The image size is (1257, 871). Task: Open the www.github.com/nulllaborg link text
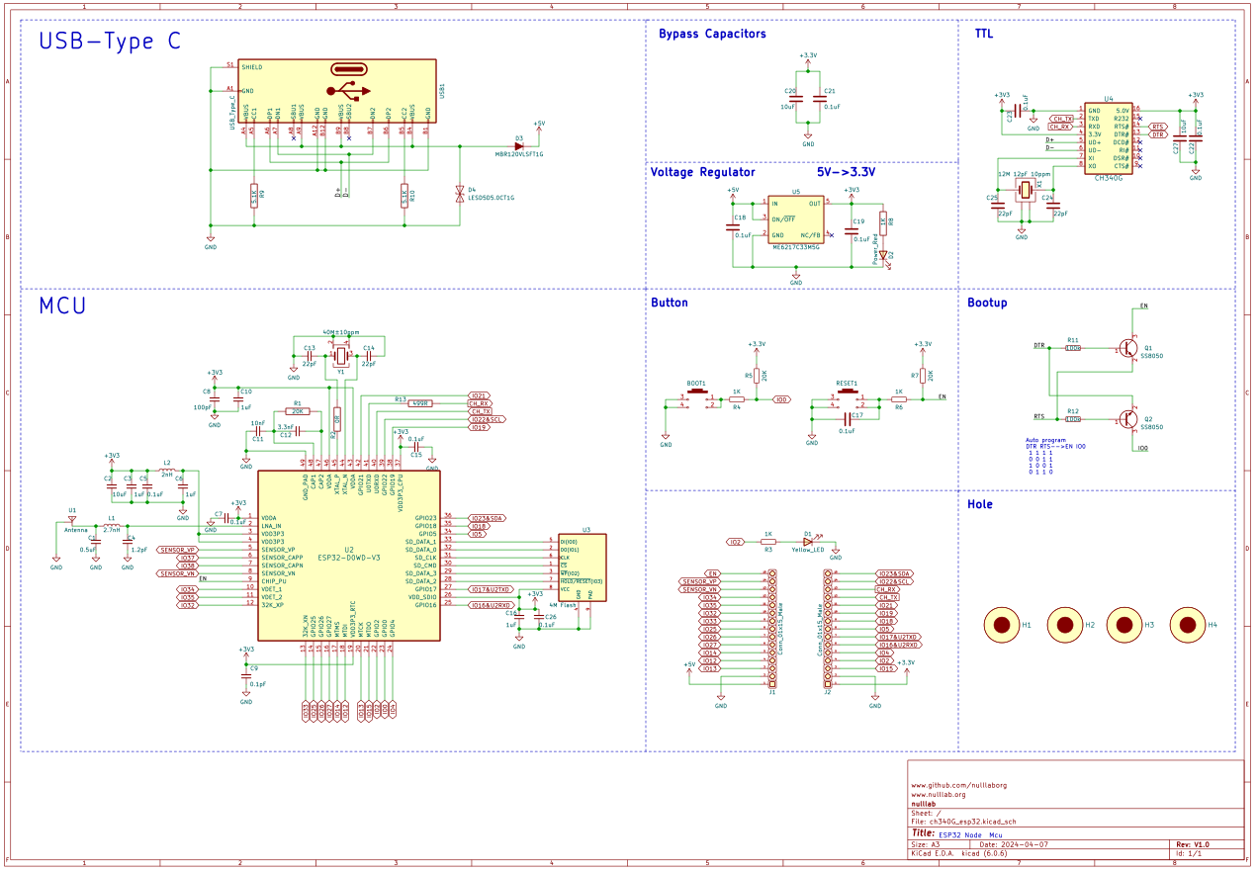(958, 785)
